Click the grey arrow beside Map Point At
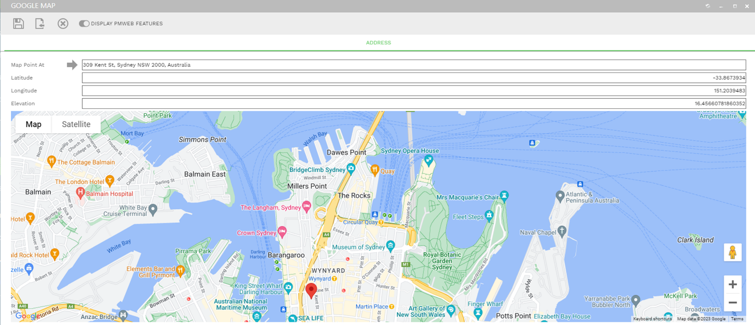 click(x=72, y=65)
